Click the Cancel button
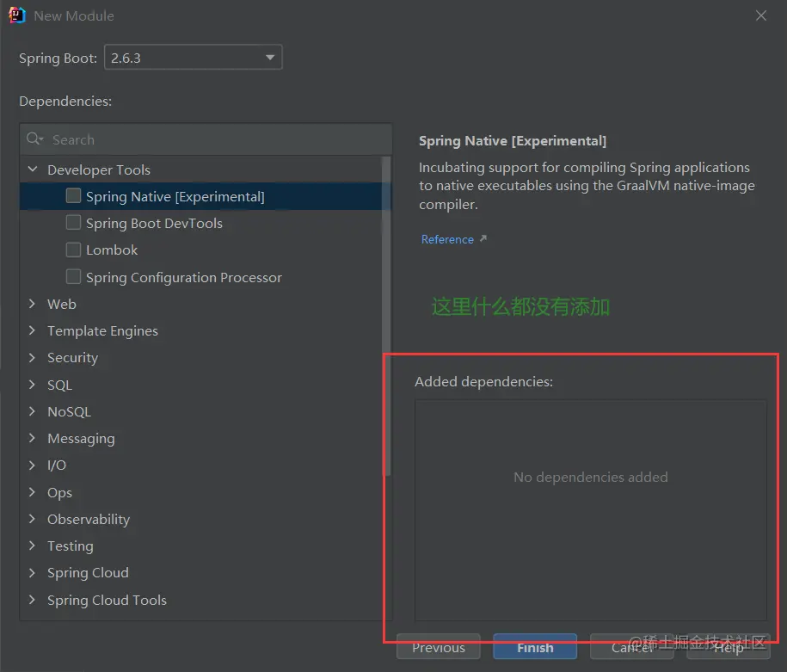 (x=632, y=647)
